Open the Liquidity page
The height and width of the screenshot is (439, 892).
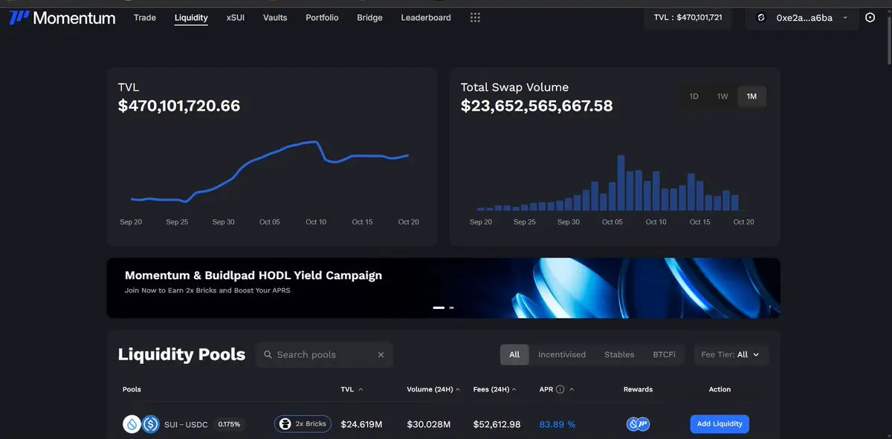coord(191,18)
